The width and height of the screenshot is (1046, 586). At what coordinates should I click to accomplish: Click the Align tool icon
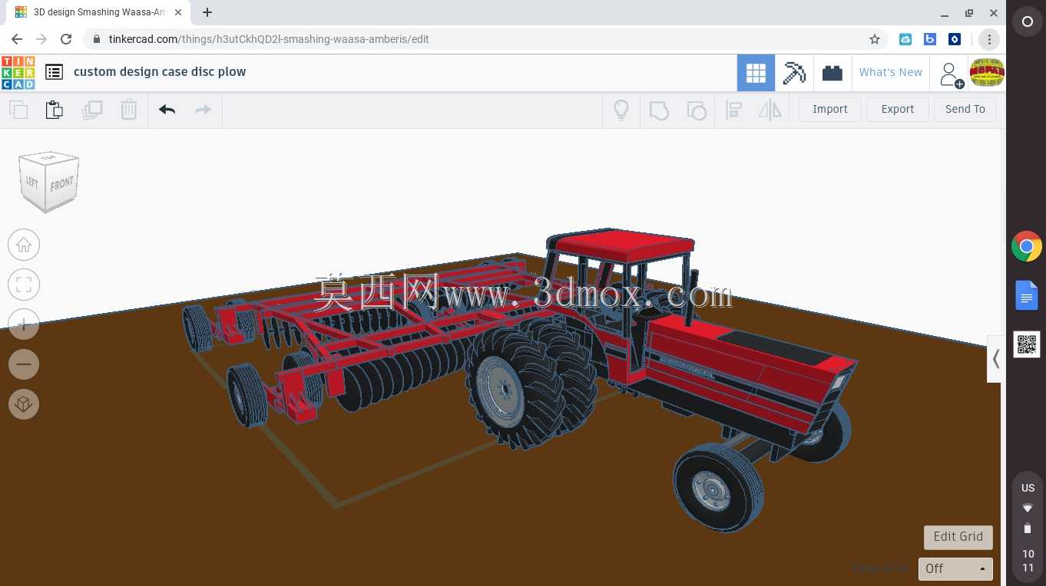point(733,110)
